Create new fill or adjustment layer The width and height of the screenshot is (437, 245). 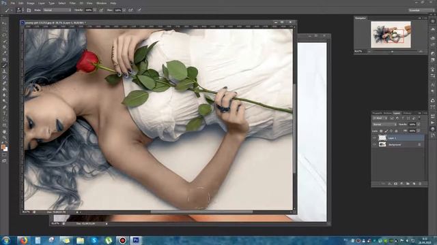(402, 184)
